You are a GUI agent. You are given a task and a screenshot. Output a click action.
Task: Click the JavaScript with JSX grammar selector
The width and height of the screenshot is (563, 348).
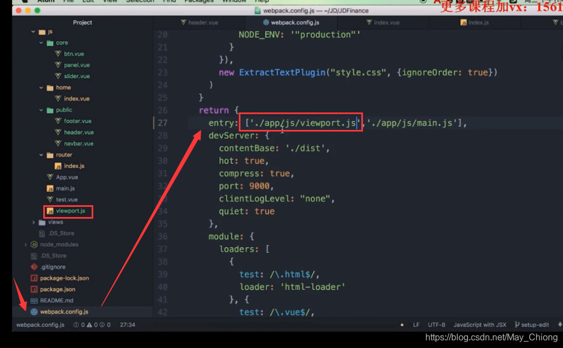[x=480, y=324]
